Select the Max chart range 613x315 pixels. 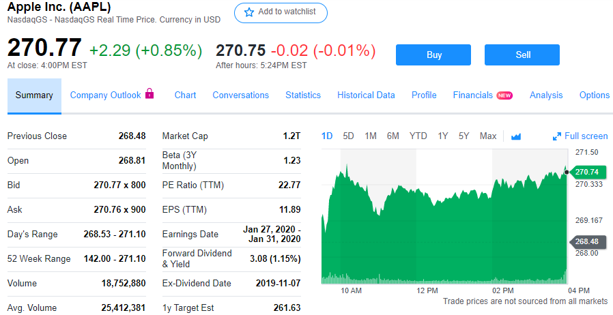click(488, 136)
